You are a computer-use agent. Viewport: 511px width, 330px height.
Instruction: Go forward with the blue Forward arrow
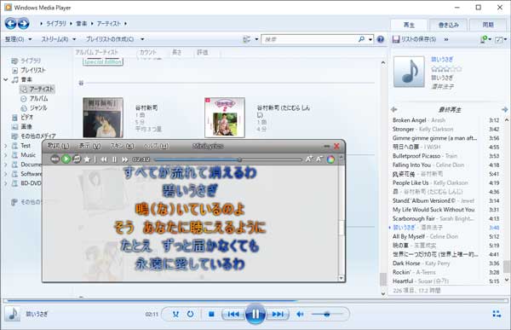pyautogui.click(x=23, y=24)
